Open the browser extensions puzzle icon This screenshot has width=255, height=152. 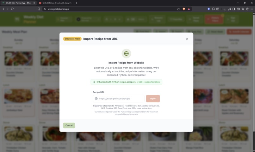tap(213, 9)
